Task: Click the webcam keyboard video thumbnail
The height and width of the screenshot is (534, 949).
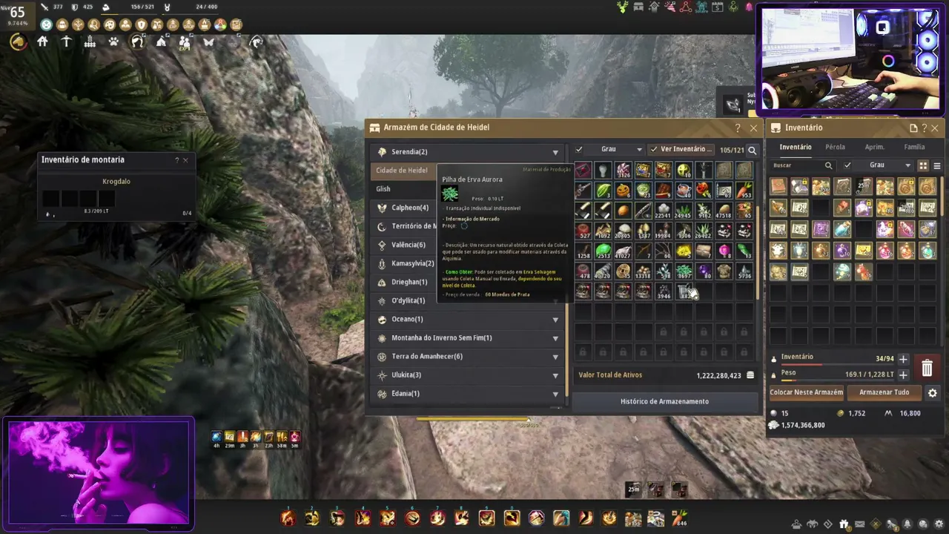Action: point(850,60)
